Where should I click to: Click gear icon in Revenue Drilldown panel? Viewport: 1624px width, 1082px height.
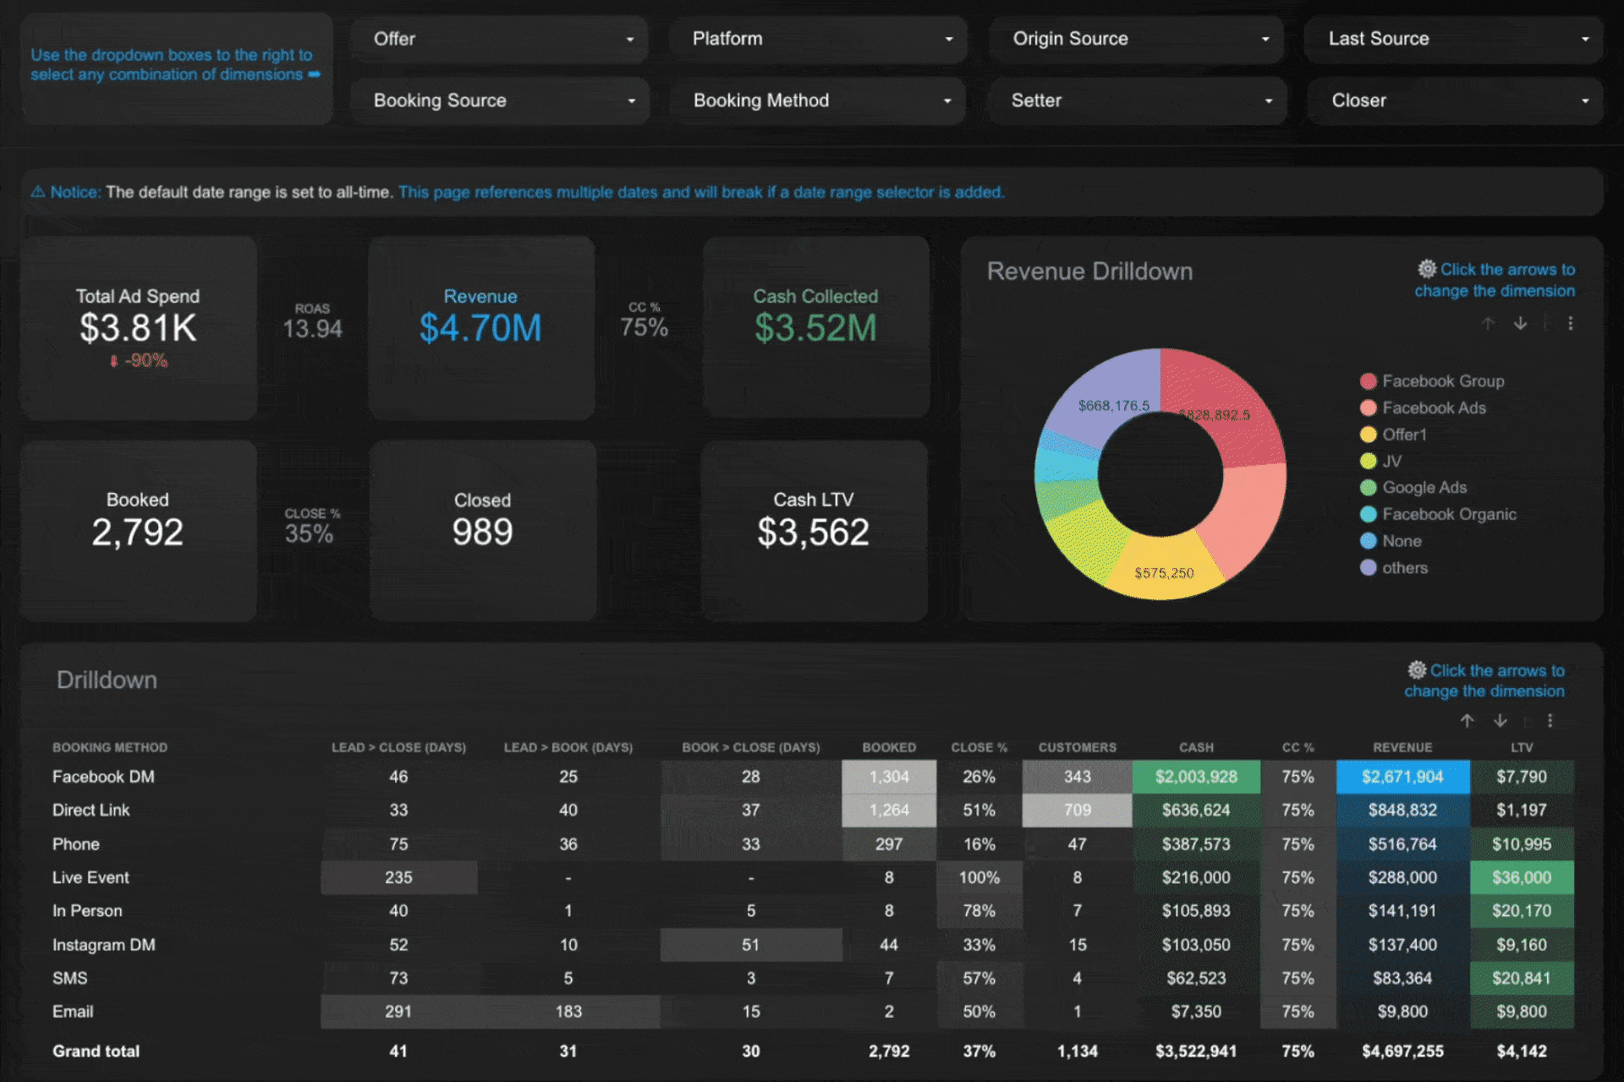(x=1427, y=269)
